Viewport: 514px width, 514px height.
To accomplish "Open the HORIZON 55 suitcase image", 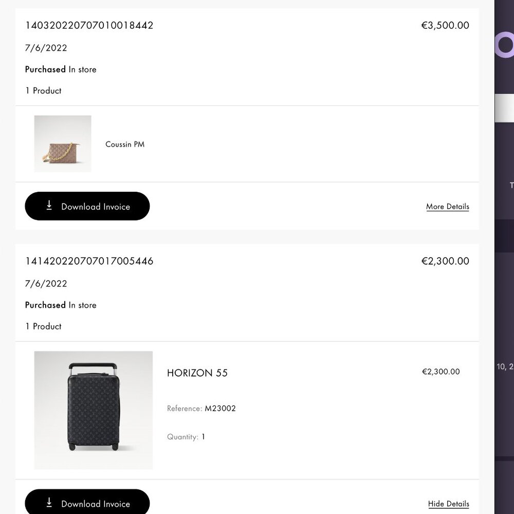I will tap(94, 410).
